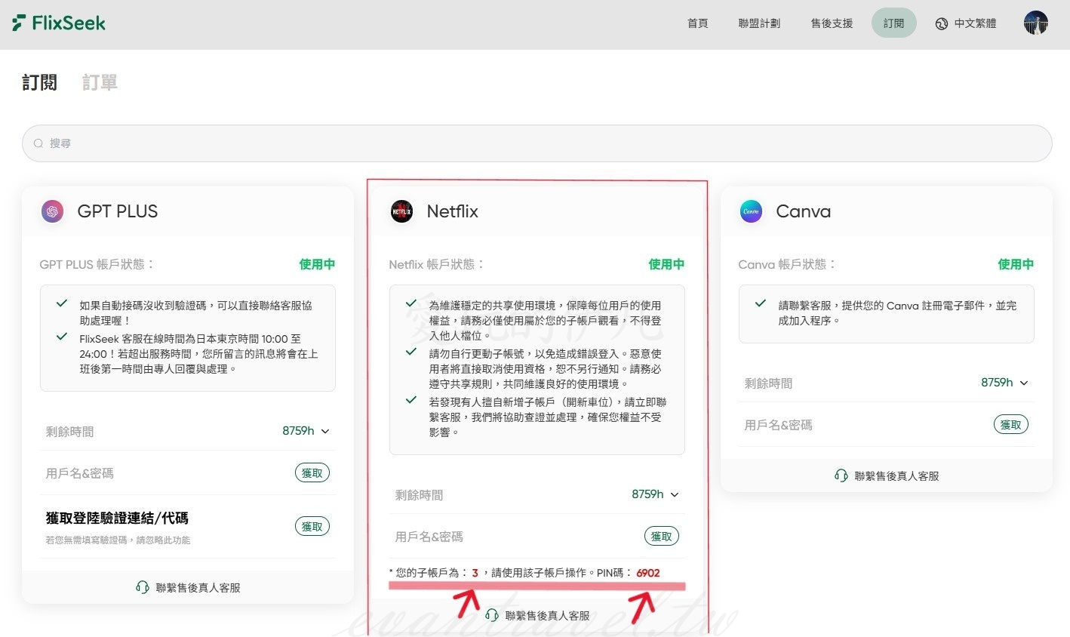Open the 中文繁體 language selector
The image size is (1070, 637).
click(x=966, y=23)
